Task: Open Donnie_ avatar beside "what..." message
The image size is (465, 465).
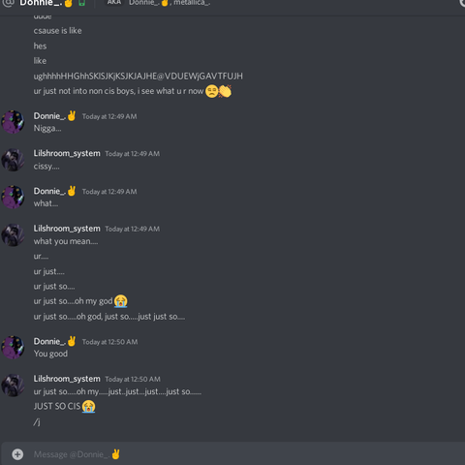Action: point(13,197)
